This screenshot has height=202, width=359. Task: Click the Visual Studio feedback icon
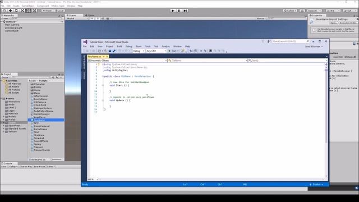(269, 41)
